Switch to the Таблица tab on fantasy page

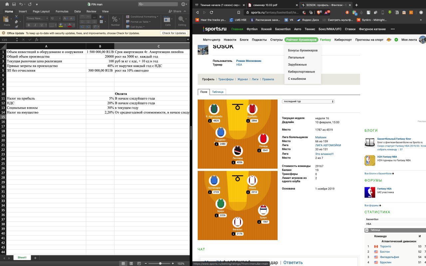click(x=218, y=92)
